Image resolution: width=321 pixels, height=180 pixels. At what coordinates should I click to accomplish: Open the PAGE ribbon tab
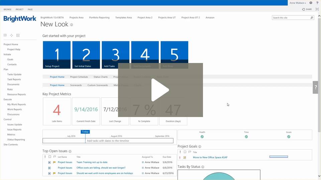click(x=30, y=9)
